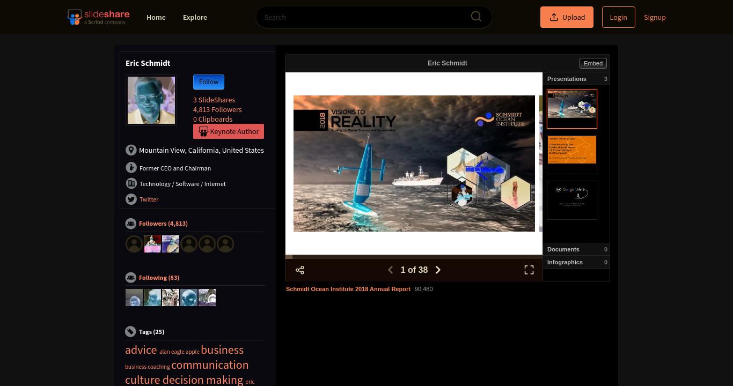Screen dimensions: 733x386
Task: Open Home navigation item
Action: point(156,17)
